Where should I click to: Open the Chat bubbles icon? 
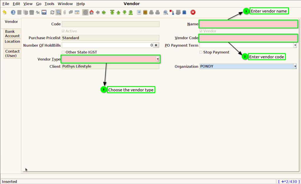tap(71, 12)
